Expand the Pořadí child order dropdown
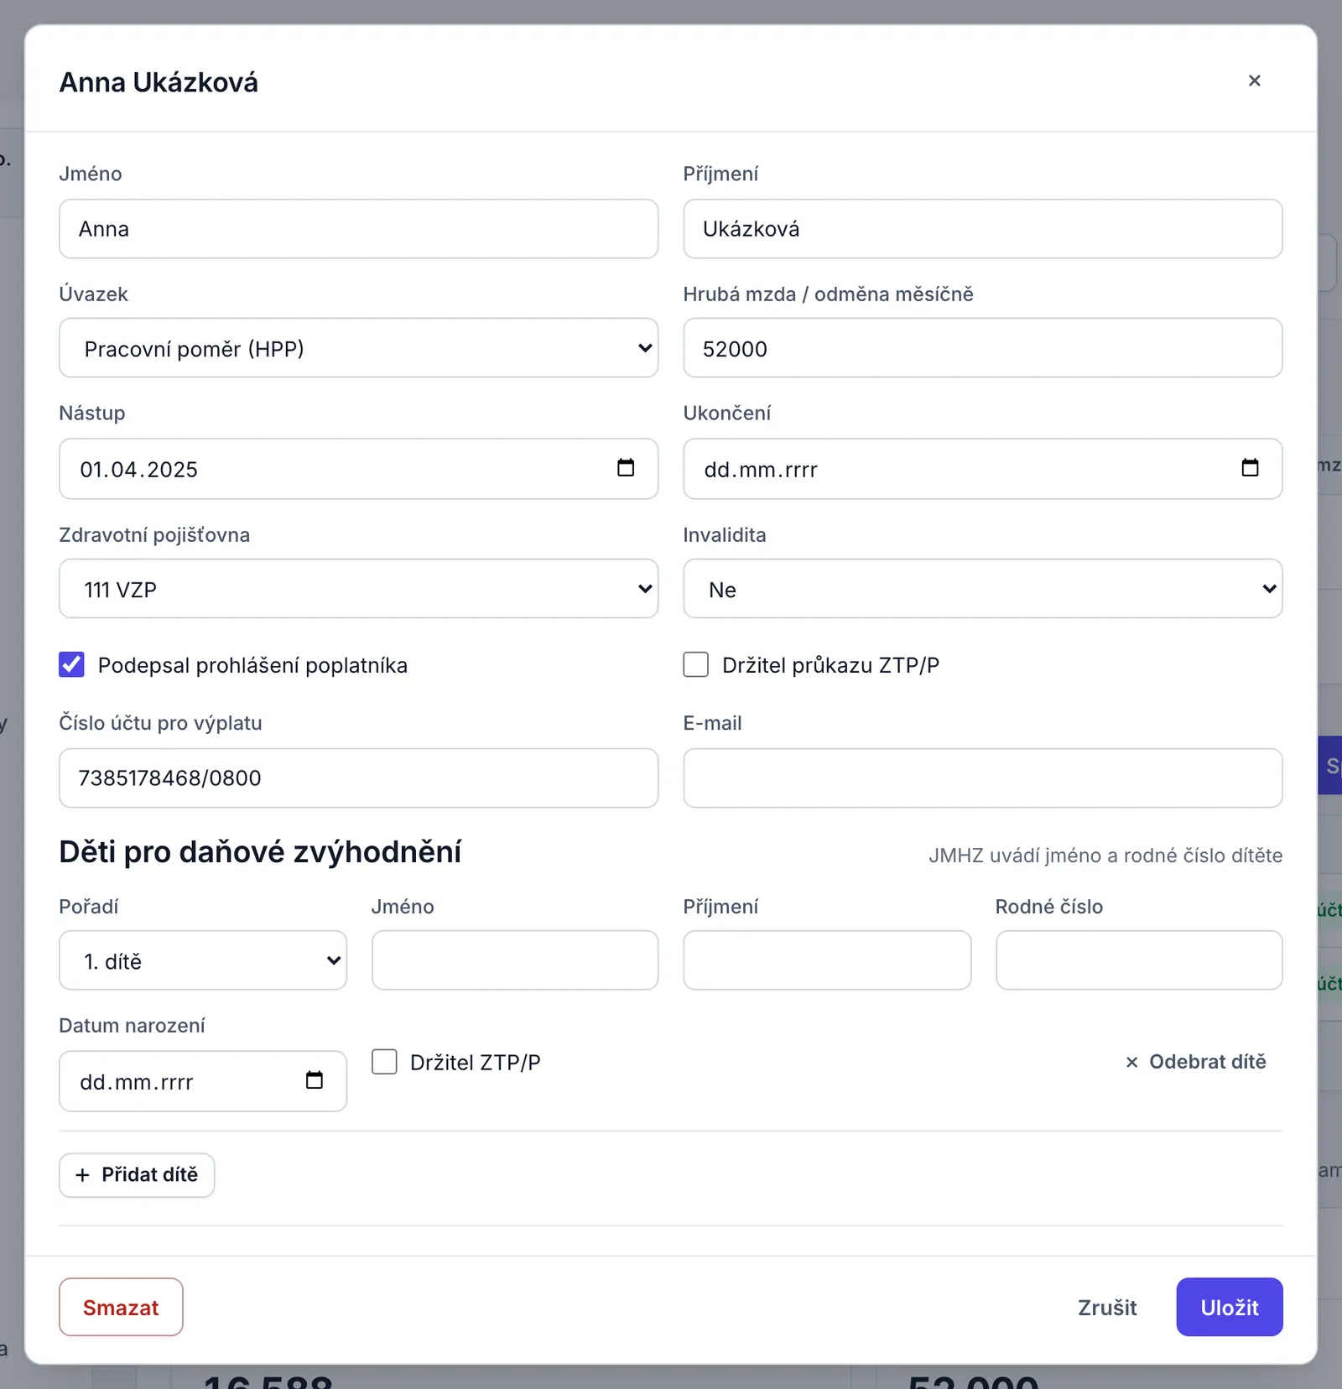This screenshot has width=1342, height=1389. click(x=203, y=960)
